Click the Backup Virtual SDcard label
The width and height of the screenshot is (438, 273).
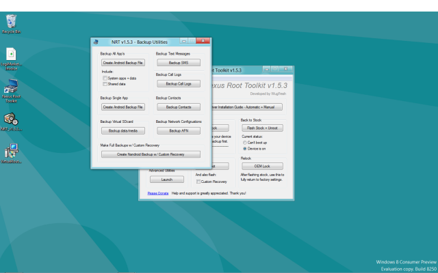click(x=116, y=121)
